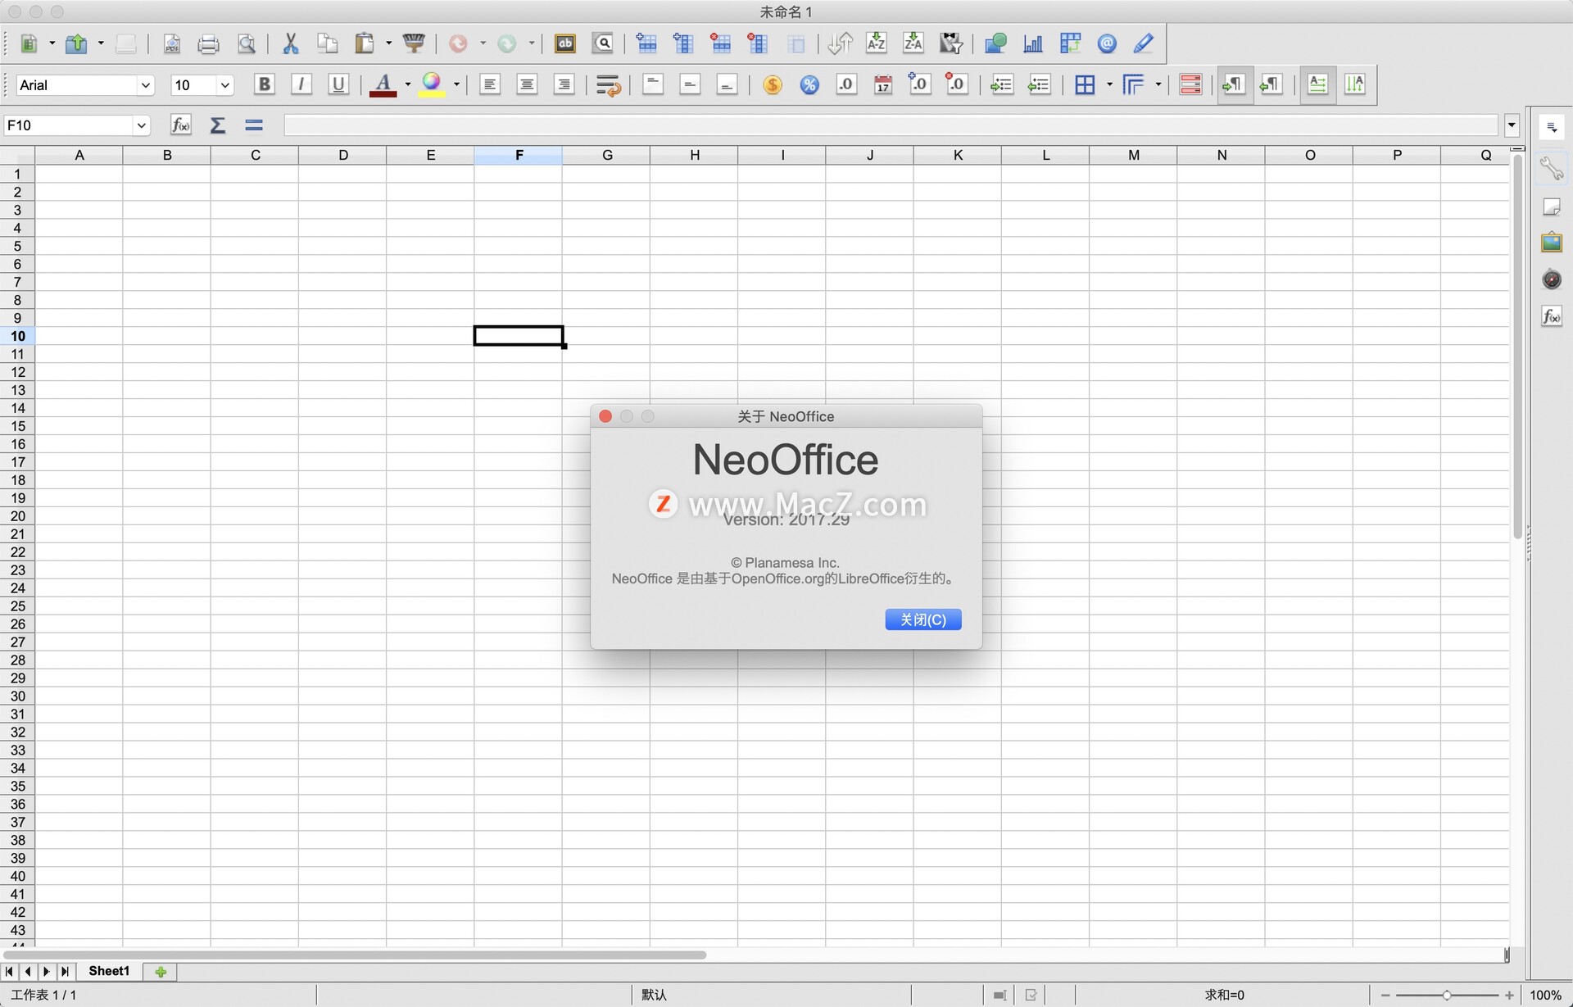Click in the formula input line
Viewport: 1573px width, 1007px height.
[x=891, y=125]
